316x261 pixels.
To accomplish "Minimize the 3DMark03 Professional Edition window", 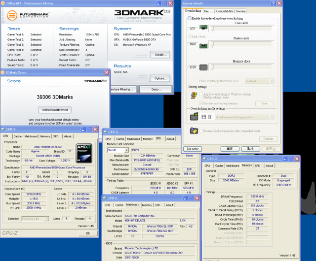I will pyautogui.click(x=158, y=3).
